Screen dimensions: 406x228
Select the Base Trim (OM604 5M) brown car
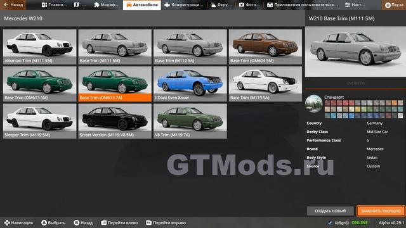click(x=265, y=47)
